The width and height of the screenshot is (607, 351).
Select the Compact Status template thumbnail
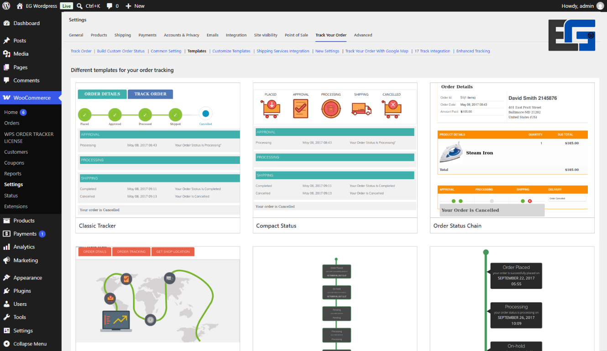[x=335, y=150]
